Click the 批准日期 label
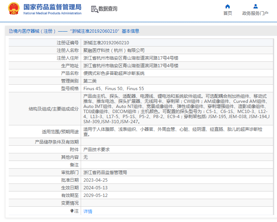277x222 pixels. click(70, 180)
